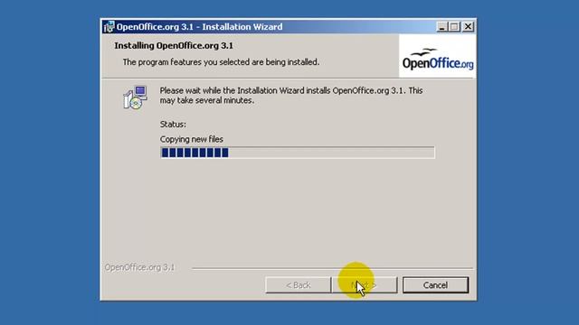Click the installer icon in the title bar
Viewport: 579px width, 325px height.
pyautogui.click(x=109, y=27)
